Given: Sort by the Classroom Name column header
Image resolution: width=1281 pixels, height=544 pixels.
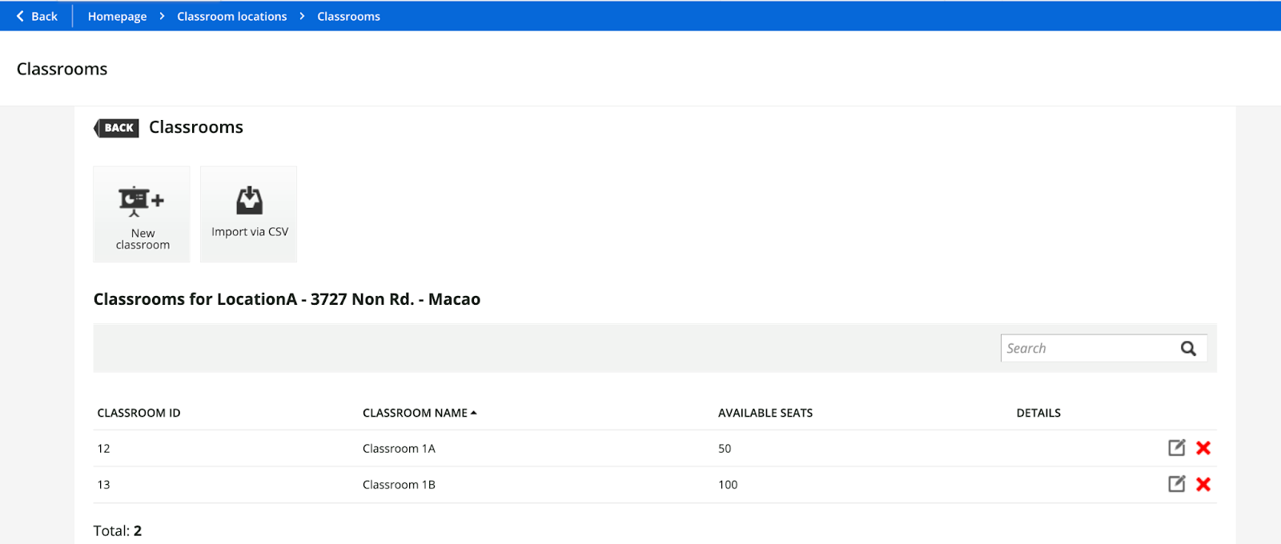Looking at the screenshot, I should [x=415, y=413].
